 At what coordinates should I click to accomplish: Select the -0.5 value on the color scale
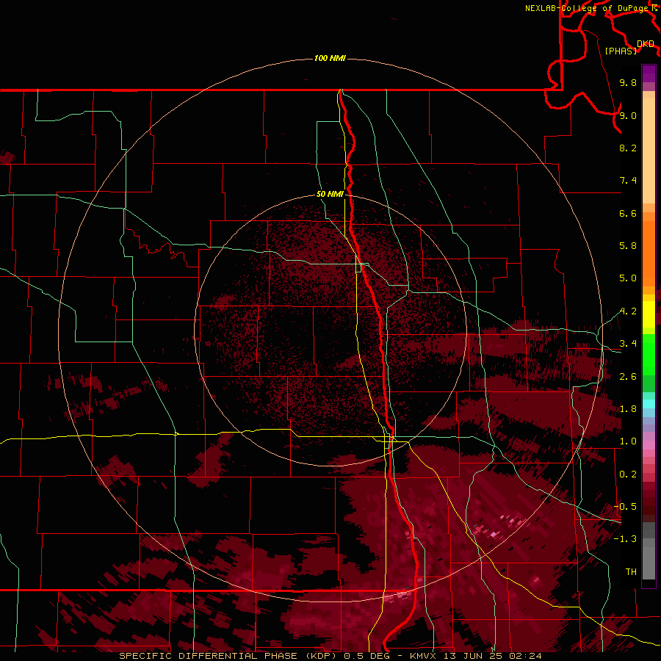coord(625,507)
